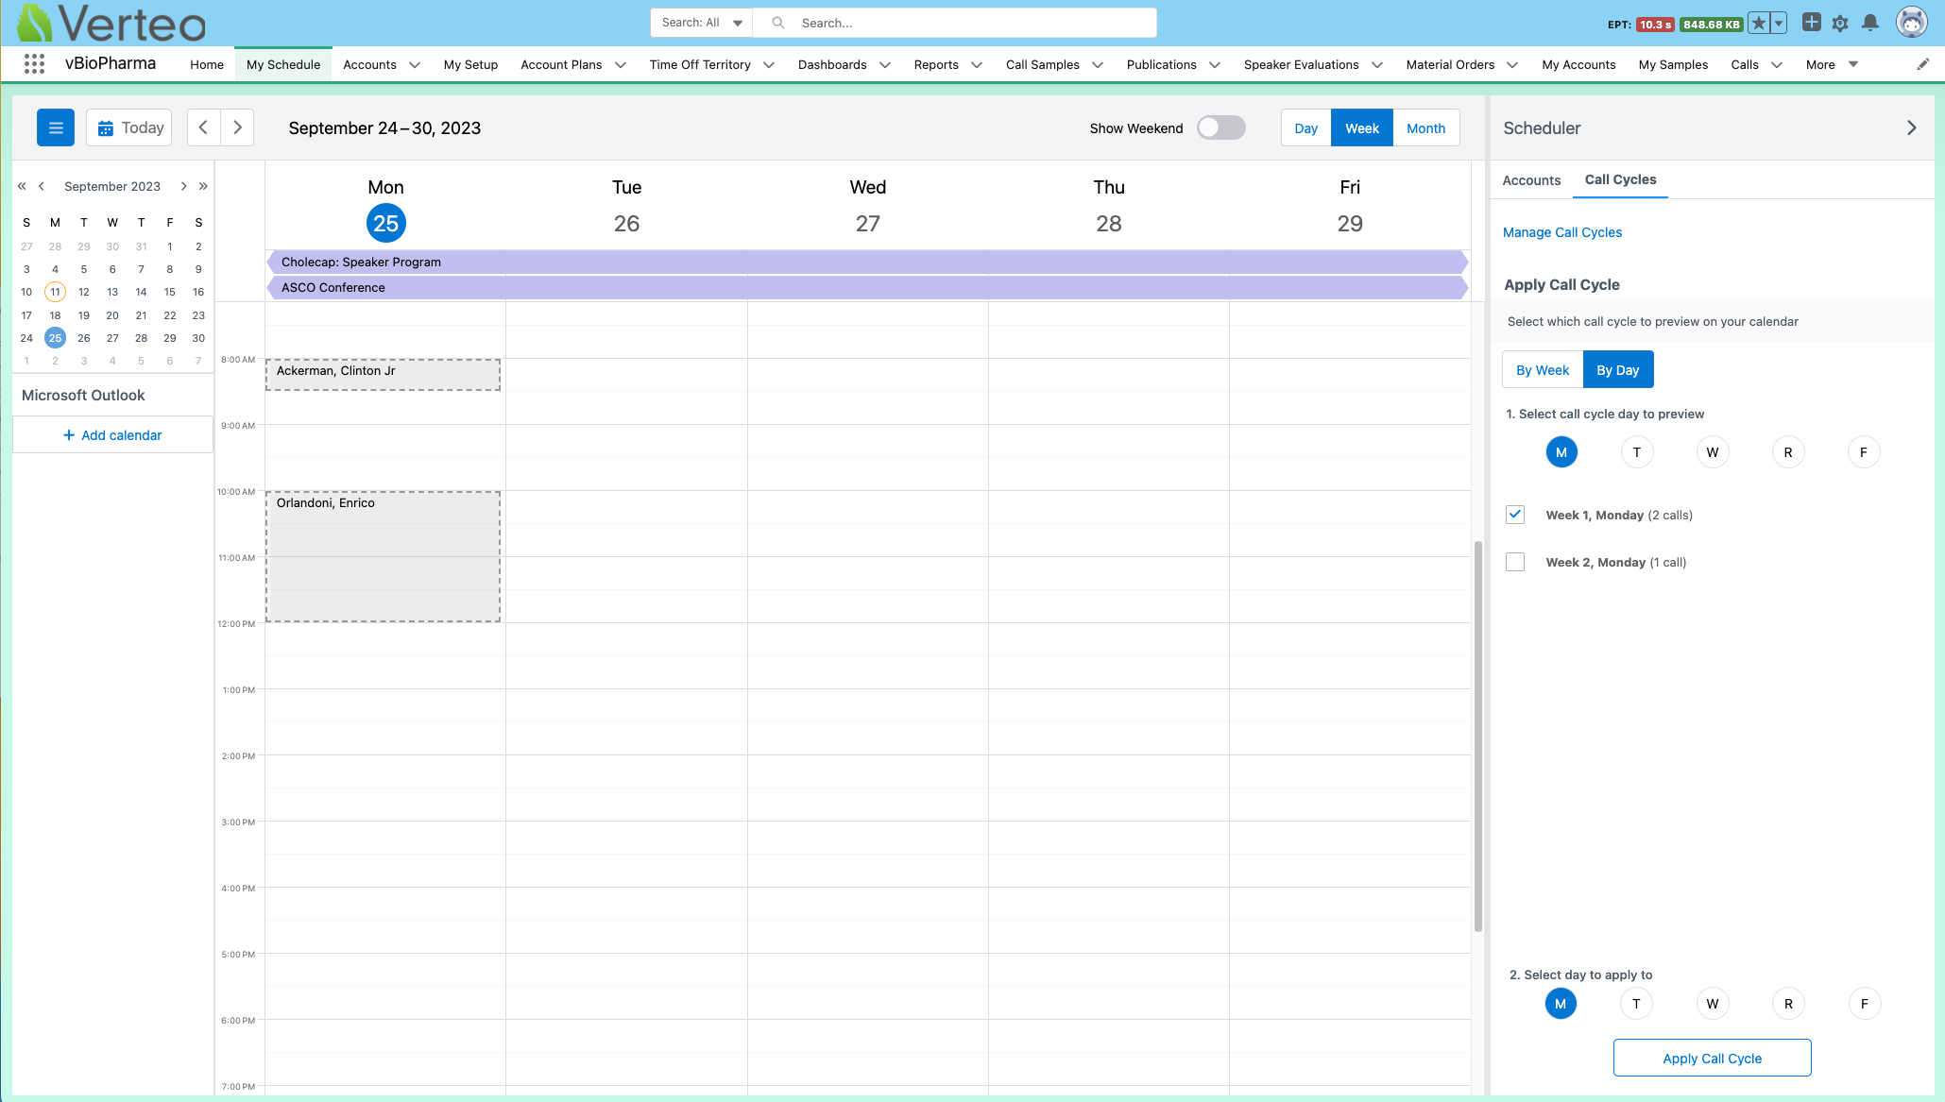Check the Week 2, Monday checkbox
This screenshot has height=1102, width=1945.
click(1515, 562)
